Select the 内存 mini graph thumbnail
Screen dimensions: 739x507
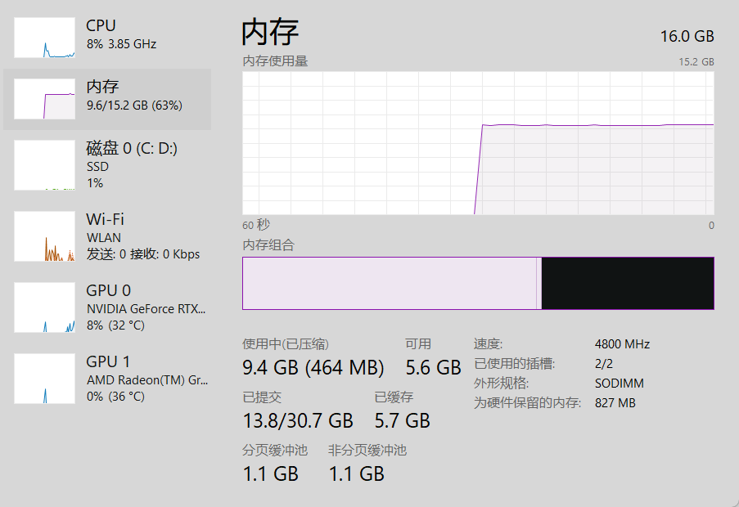coord(44,99)
